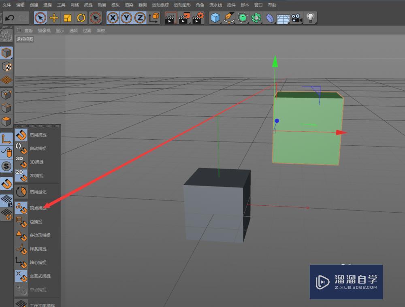The width and height of the screenshot is (405, 307).
Task: Select the Scale tool icon
Action: point(67,18)
